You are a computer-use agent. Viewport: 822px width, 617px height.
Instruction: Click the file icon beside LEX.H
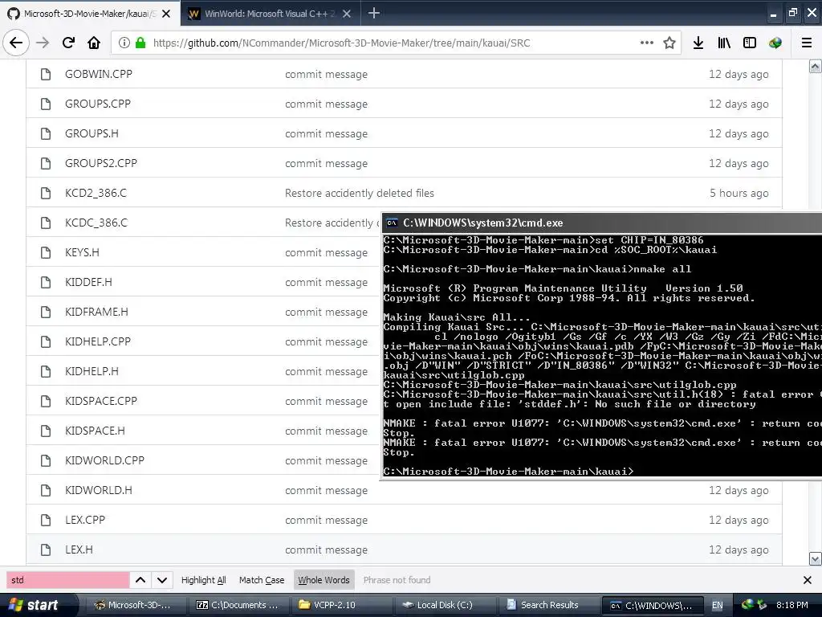tap(46, 550)
